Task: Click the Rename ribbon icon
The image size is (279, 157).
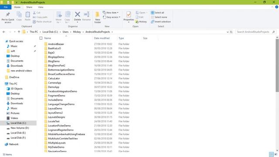Action: click(x=86, y=14)
